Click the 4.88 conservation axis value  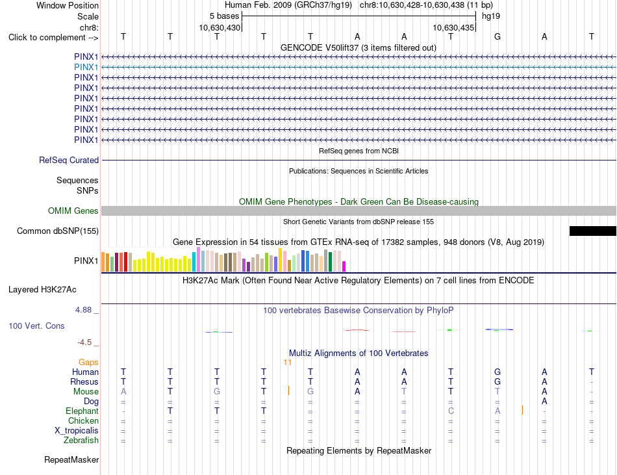tap(83, 310)
